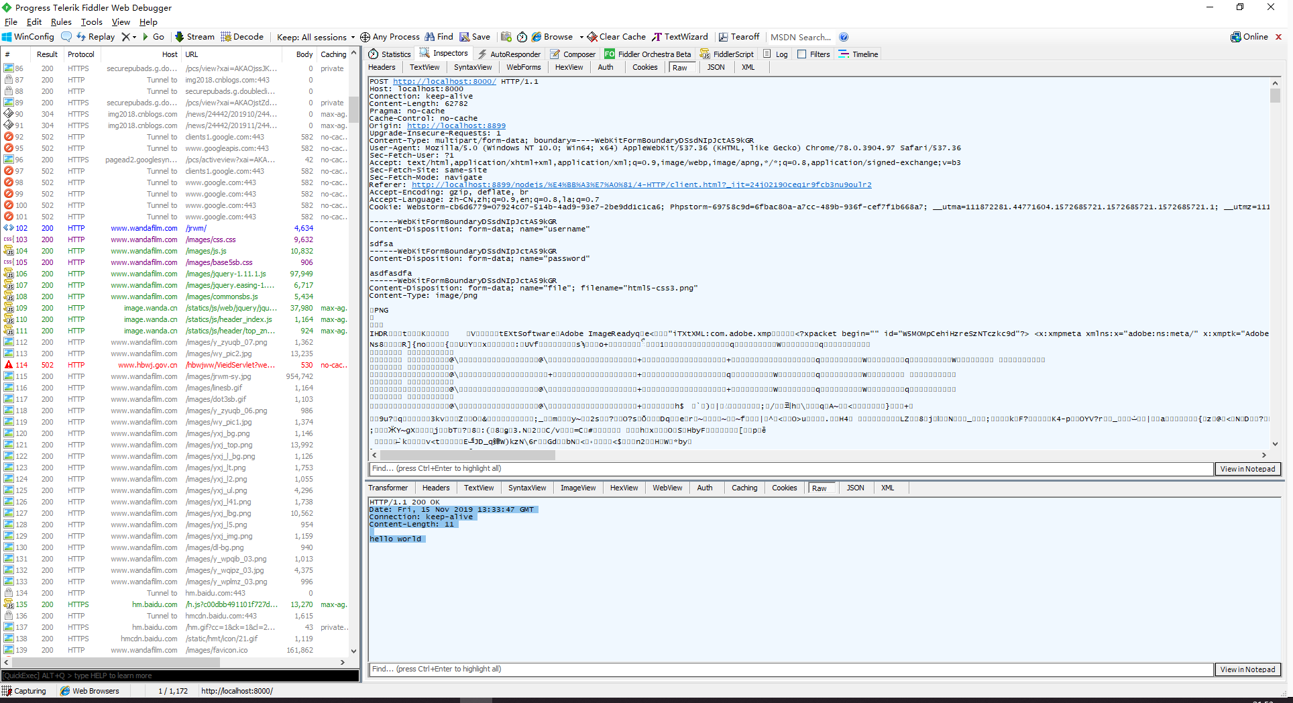Click the camera screenshot icon in toolbar
Screen dimensions: 1293x703
[506, 37]
